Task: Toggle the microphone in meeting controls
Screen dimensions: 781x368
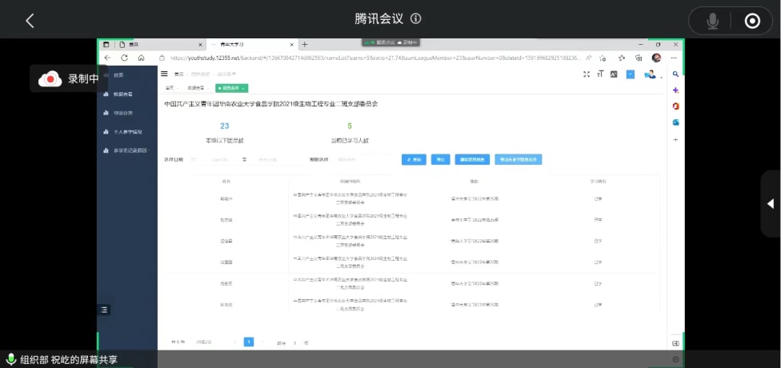Action: coord(713,21)
